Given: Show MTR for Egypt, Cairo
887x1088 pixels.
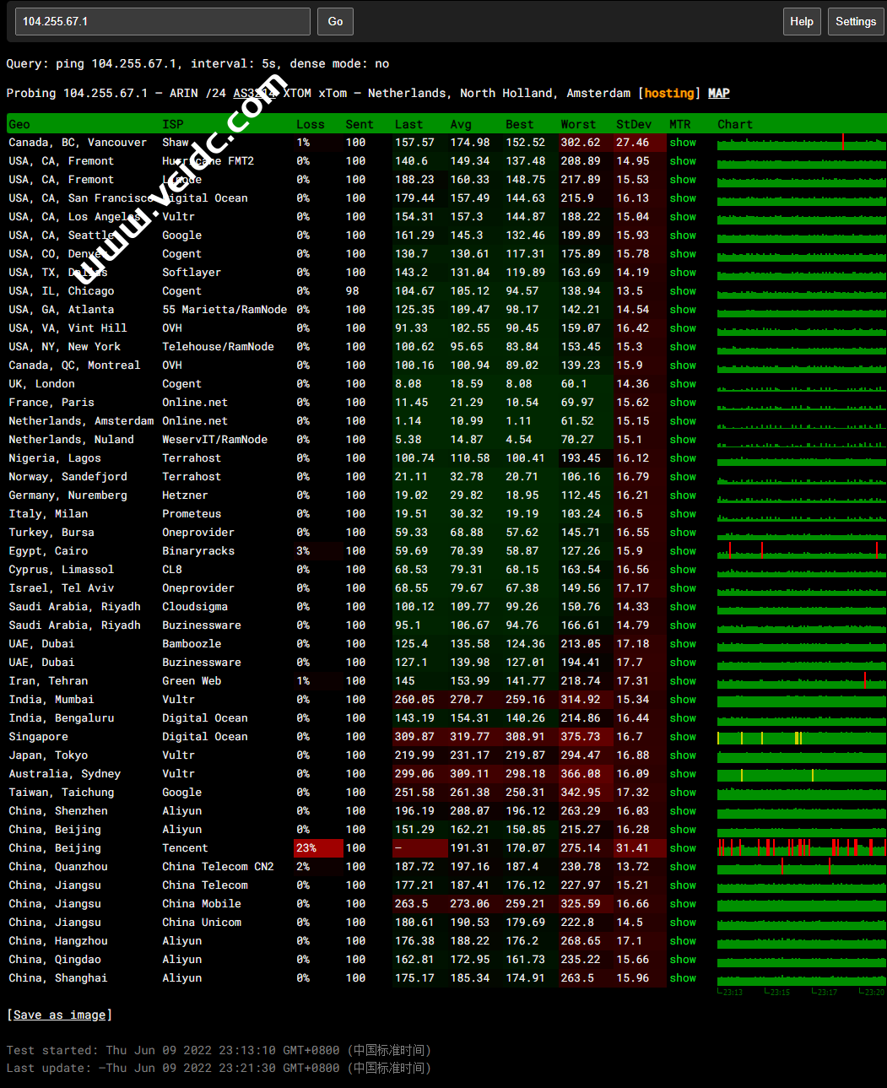Looking at the screenshot, I should click(683, 551).
